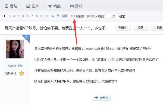Select the 精品 star tab
The width and height of the screenshot is (163, 105).
[x=54, y=6]
